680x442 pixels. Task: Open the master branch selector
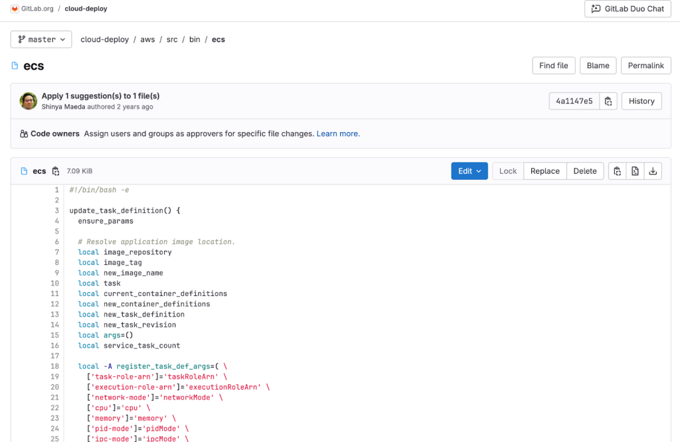coord(41,39)
